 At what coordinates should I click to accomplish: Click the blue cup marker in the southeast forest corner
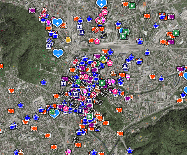(130, 150)
